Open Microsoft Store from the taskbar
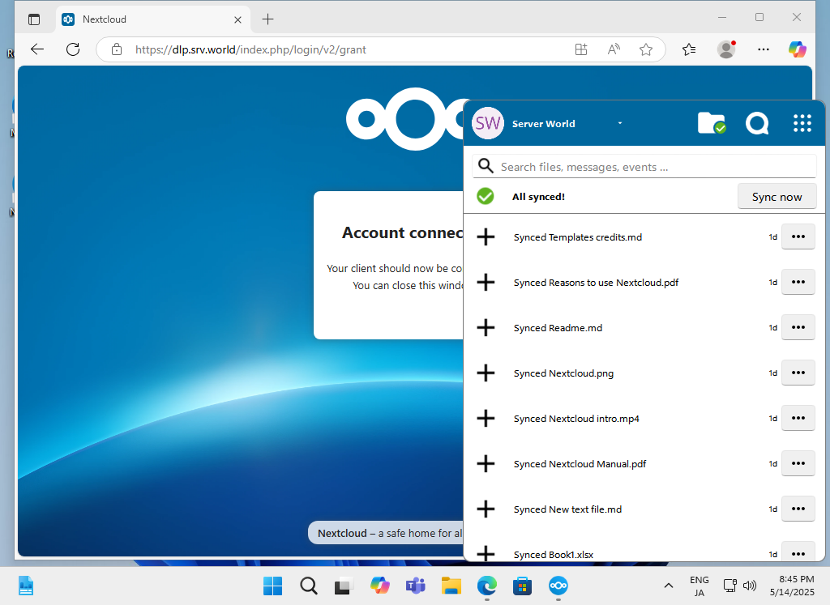This screenshot has height=605, width=830. [522, 586]
